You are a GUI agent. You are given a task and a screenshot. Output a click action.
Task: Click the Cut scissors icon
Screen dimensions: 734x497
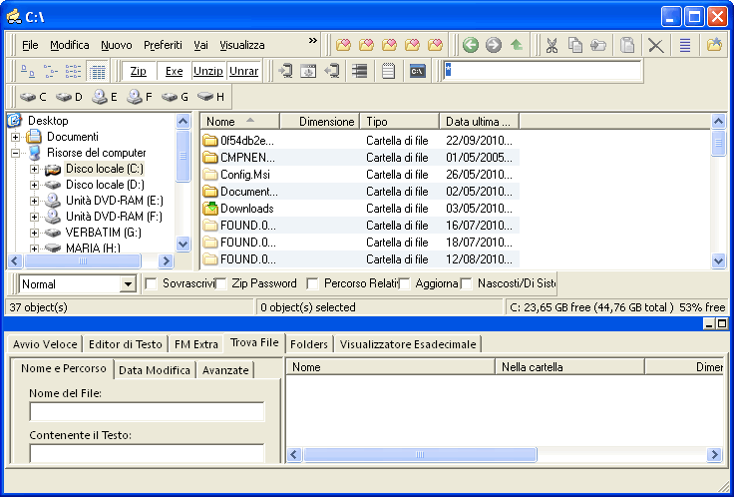tap(550, 45)
